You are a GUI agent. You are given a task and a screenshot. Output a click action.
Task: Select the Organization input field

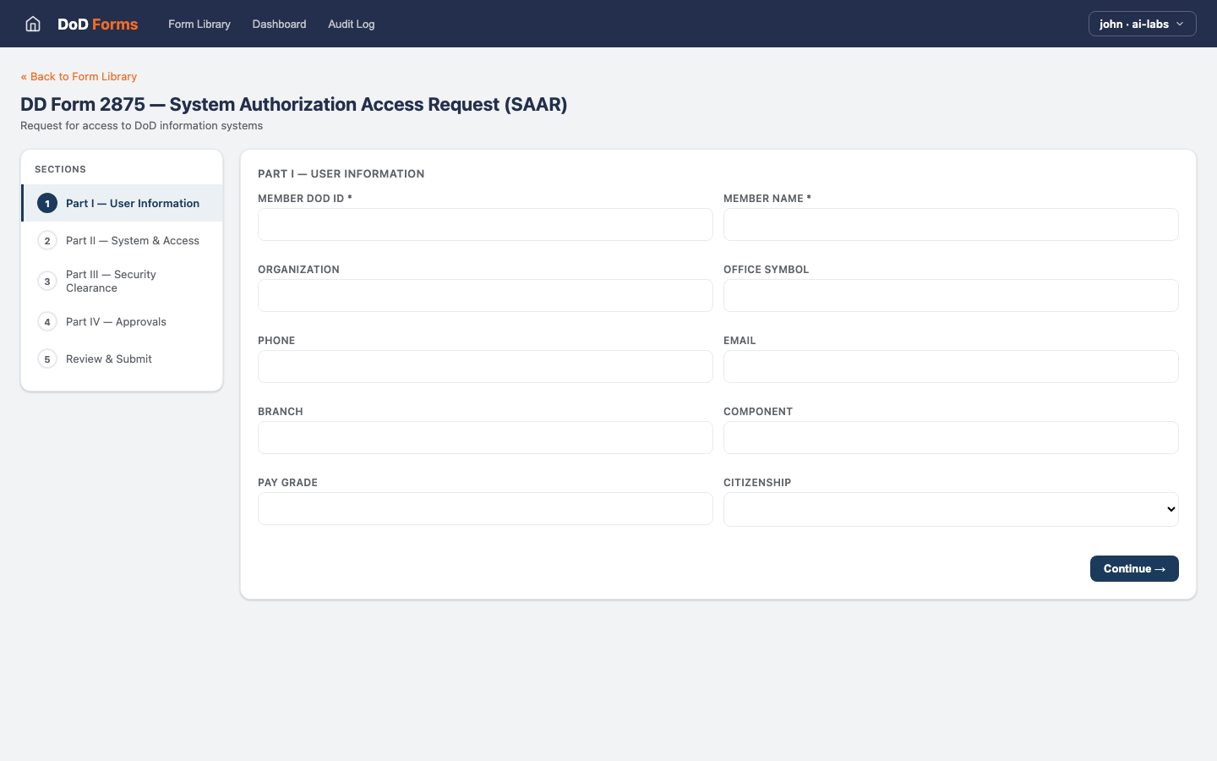pyautogui.click(x=485, y=296)
